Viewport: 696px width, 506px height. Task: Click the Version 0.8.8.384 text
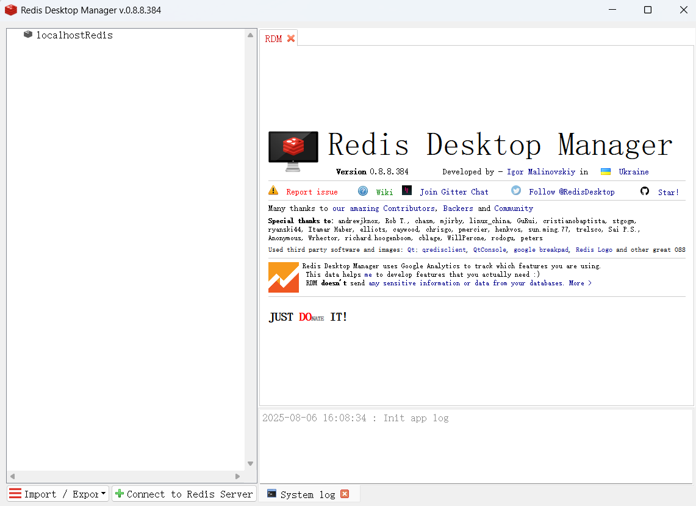coord(372,172)
